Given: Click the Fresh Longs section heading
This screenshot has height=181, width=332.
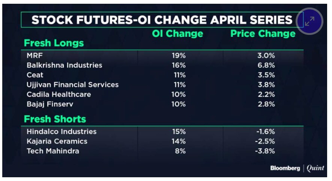Looking at the screenshot, I should pyautogui.click(x=54, y=43).
